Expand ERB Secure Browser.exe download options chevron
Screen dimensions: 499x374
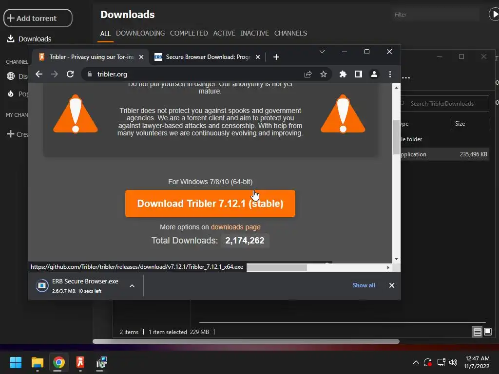click(x=132, y=286)
